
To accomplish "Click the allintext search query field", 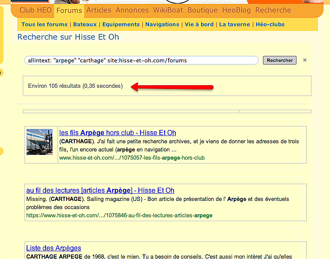I will [141, 60].
